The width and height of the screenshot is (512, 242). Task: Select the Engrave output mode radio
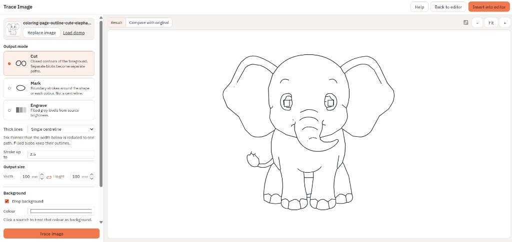pyautogui.click(x=9, y=110)
